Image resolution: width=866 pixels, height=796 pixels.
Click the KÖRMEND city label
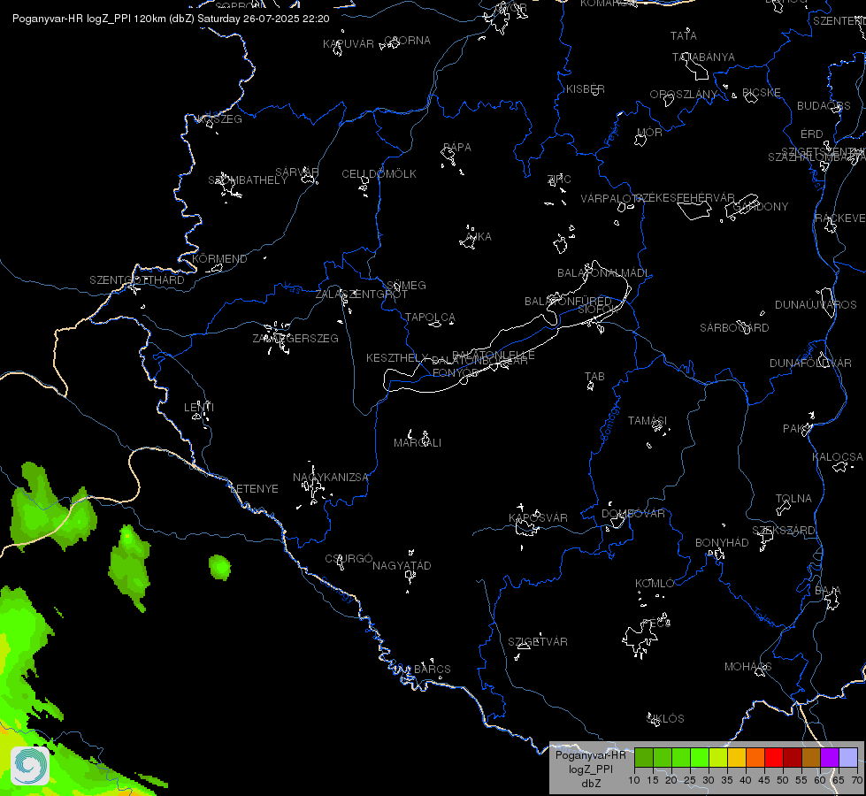pyautogui.click(x=219, y=259)
